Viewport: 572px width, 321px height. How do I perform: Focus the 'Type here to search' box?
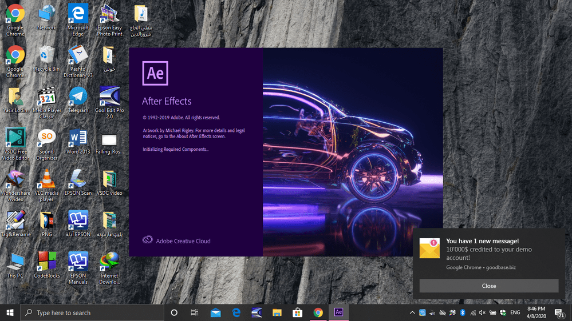tap(92, 312)
